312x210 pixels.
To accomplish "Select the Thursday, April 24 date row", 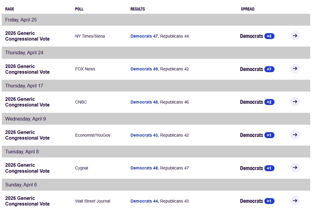I will click(156, 53).
